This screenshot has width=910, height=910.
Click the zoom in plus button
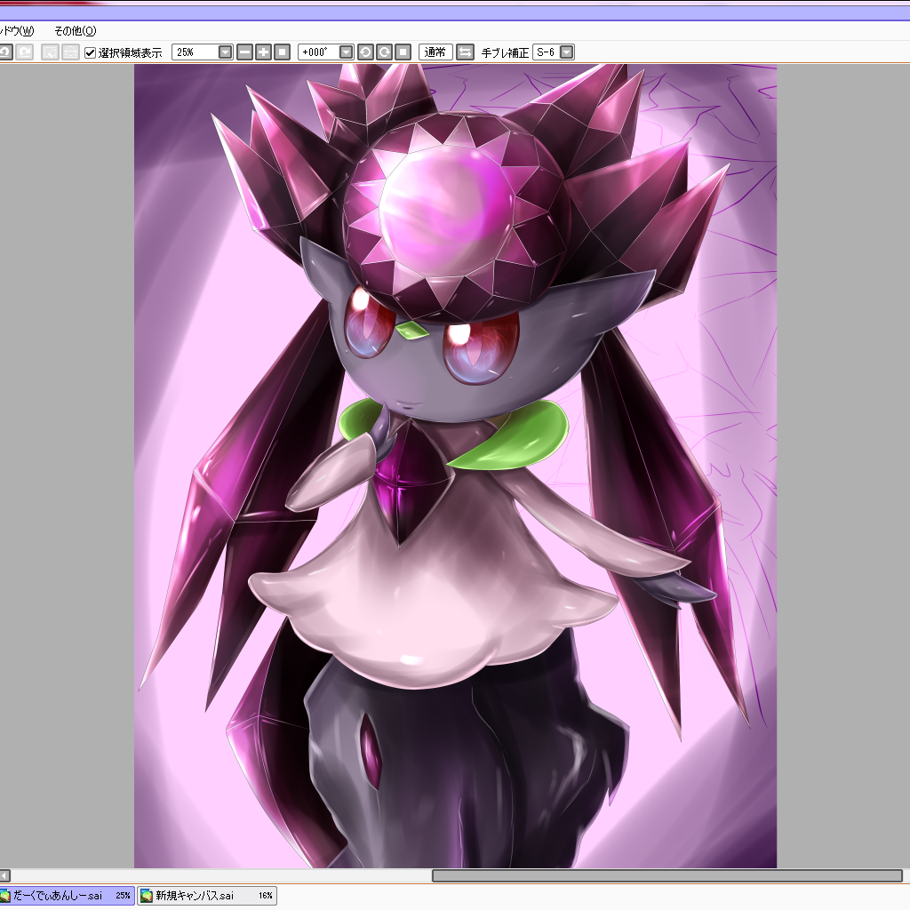[x=263, y=52]
